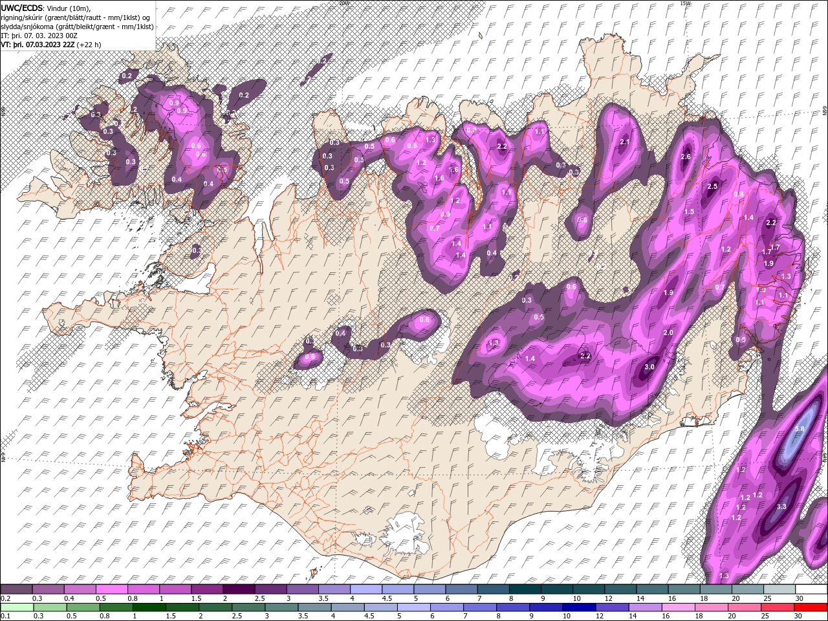The image size is (828, 621).
Task: Select the 'rigning/skúrir' rain description line
Action: [76, 17]
